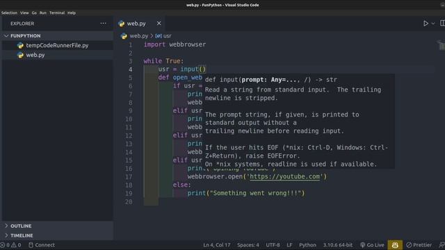Click the yellow Copilot-style status icon
Viewport: 445px width, 250px height.
395,245
